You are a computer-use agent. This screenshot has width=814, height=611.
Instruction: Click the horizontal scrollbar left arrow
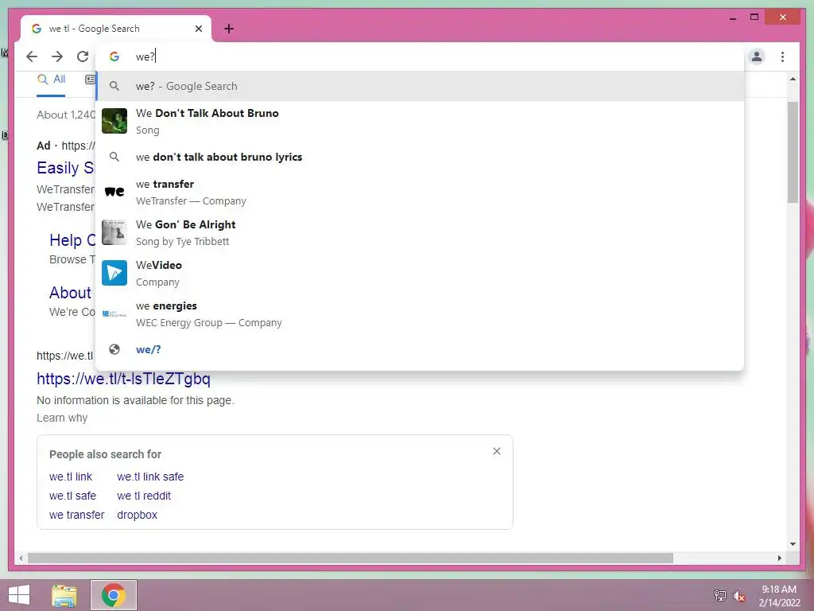point(21,558)
